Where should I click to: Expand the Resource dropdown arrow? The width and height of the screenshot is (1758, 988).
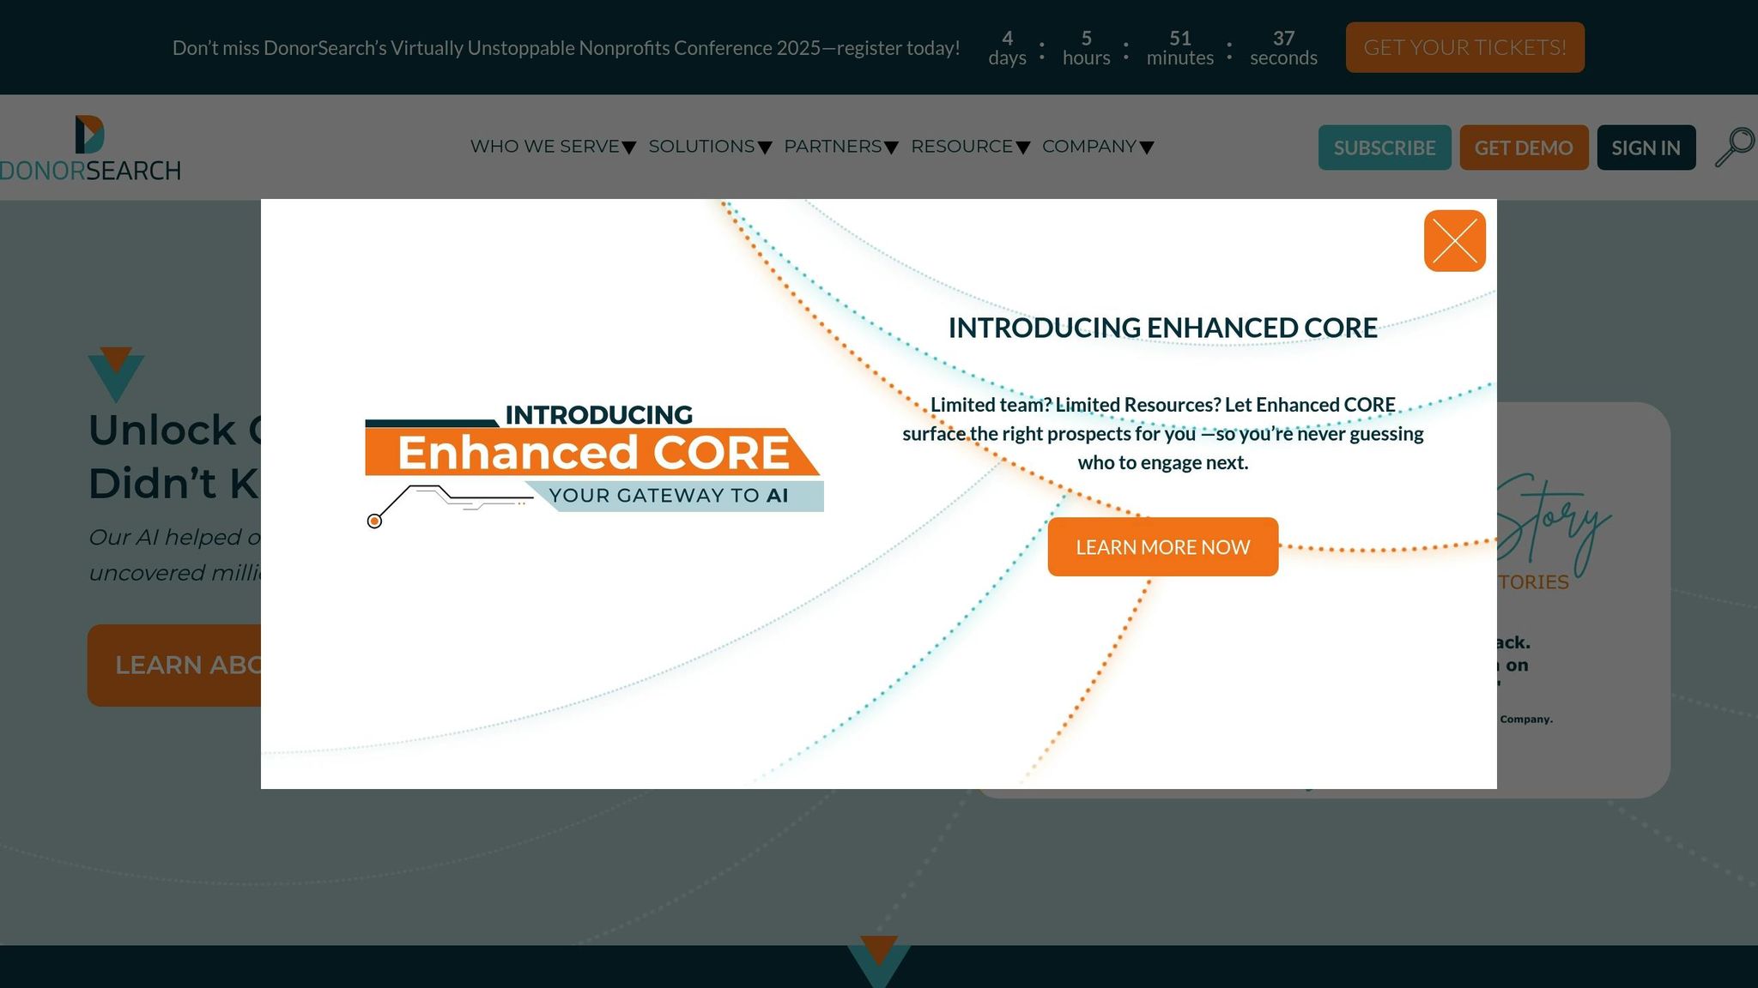(1022, 148)
